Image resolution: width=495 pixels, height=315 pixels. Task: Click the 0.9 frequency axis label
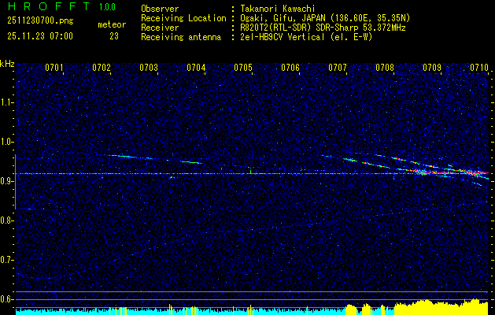(x=7, y=180)
